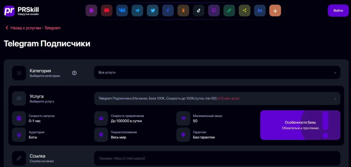The image size is (351, 167).
Task: Click the 'Накрутка онлайн' tagline
Action: [x=28, y=14]
